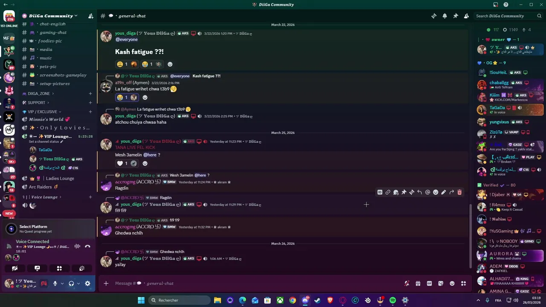Click the @here mention in Wesh 3amelin
546x307 pixels.
tap(150, 155)
